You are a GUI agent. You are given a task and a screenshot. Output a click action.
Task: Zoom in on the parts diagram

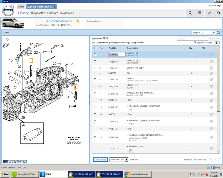pyautogui.click(x=11, y=162)
